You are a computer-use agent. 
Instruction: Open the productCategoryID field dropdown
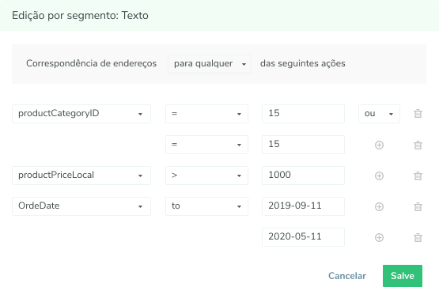pyautogui.click(x=81, y=114)
